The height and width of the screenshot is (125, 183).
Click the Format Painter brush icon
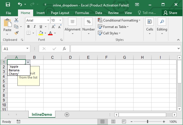click(x=16, y=33)
